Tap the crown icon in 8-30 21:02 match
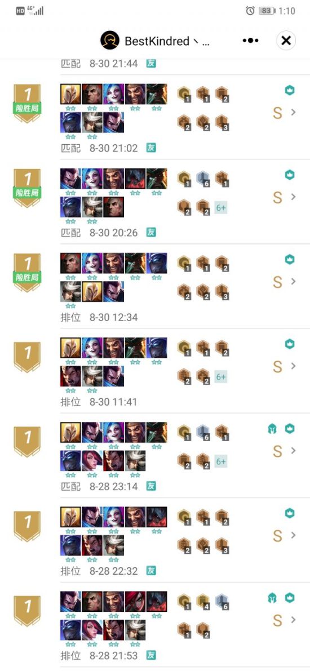Viewport: 310px width, 671px height. (x=290, y=90)
